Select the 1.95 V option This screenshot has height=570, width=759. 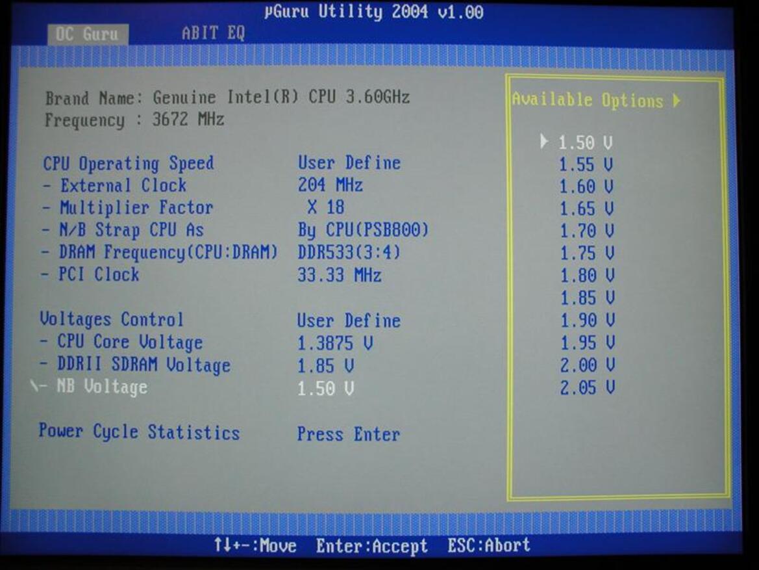(587, 343)
